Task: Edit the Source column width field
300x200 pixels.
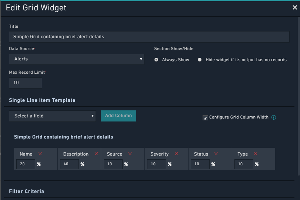Action: pyautogui.click(x=113, y=164)
